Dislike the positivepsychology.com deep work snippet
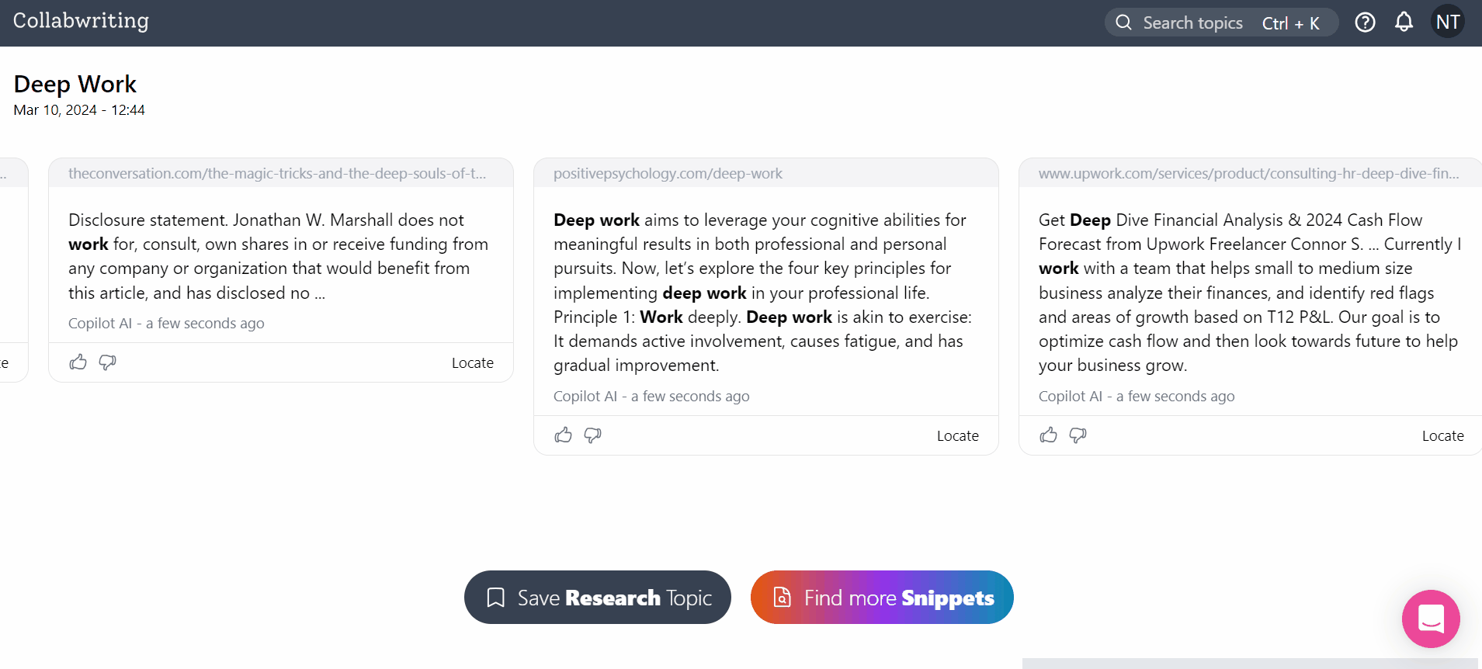Image resolution: width=1482 pixels, height=669 pixels. tap(593, 435)
